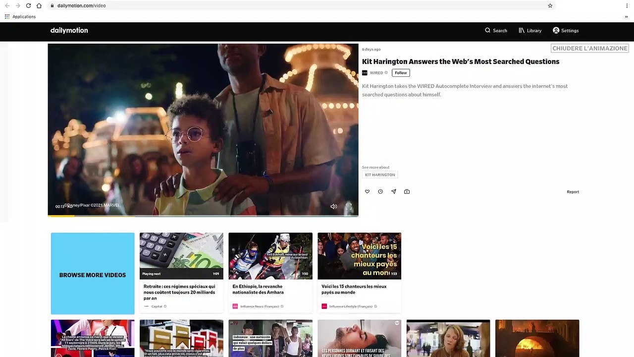Screen dimensions: 634x357
Task: Select the KIT HARINGTON topic tag
Action: [380, 175]
